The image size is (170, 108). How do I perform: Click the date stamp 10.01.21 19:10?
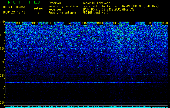pos(14,12)
